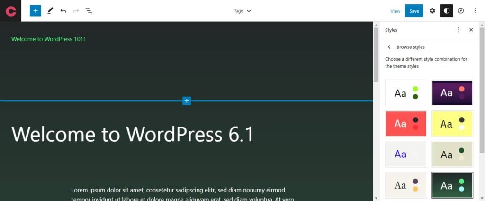Open the top bar Options menu
The height and width of the screenshot is (201, 485).
pyautogui.click(x=475, y=11)
